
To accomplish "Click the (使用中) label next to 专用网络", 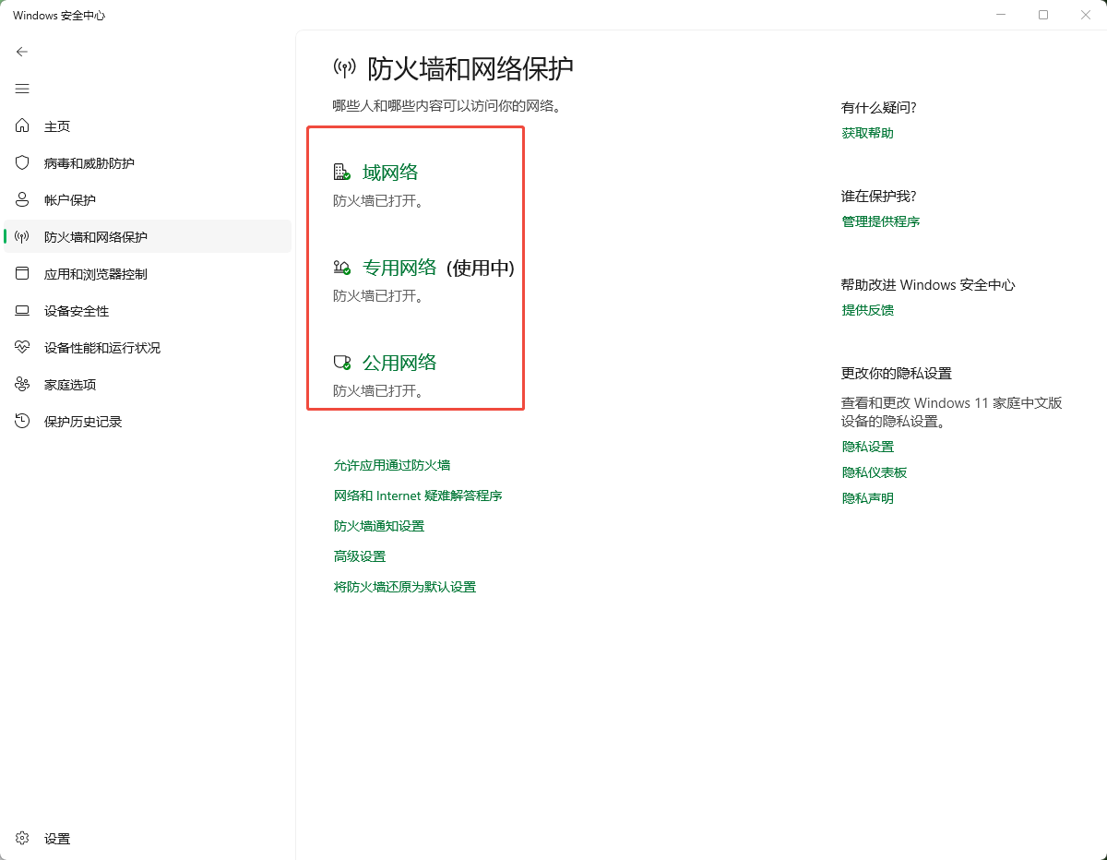I will [x=481, y=268].
